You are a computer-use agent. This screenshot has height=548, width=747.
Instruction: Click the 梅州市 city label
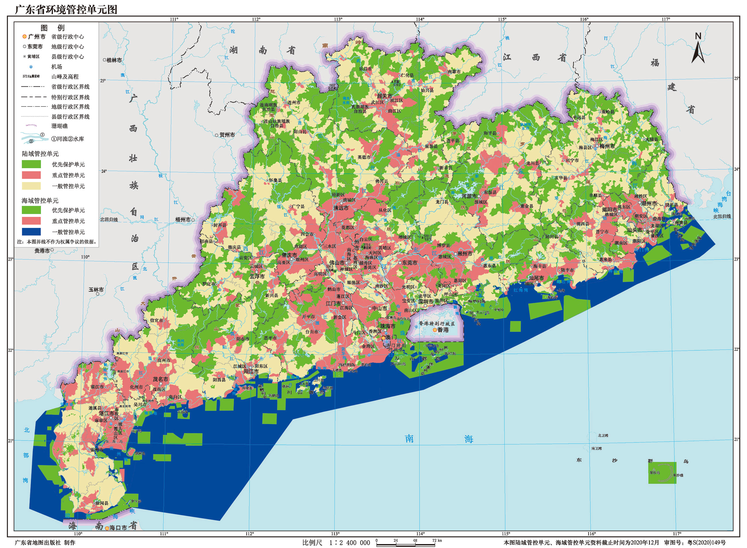click(607, 146)
